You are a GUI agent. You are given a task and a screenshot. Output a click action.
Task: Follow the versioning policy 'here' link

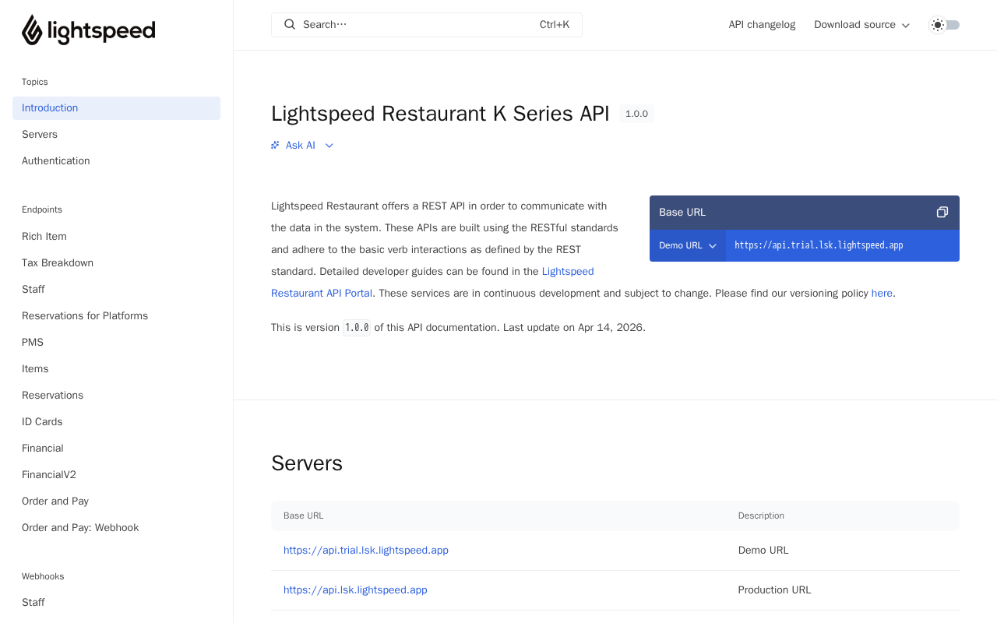[x=882, y=294]
